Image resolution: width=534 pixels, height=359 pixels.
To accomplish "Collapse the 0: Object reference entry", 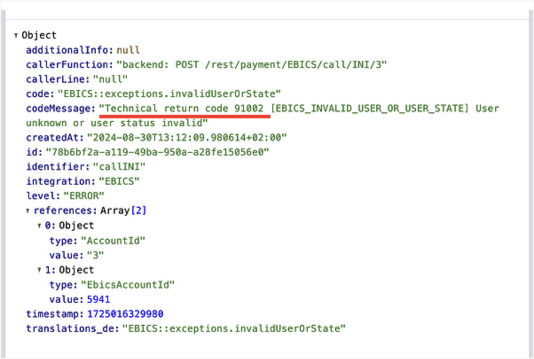I will tap(39, 226).
